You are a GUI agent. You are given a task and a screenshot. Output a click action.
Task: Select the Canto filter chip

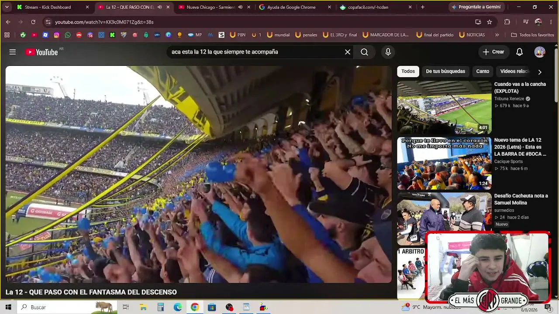click(x=483, y=71)
